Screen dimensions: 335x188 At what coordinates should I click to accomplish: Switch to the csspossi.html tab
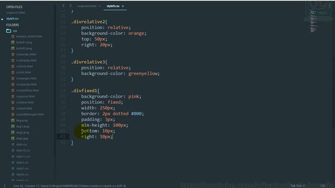pos(87,6)
